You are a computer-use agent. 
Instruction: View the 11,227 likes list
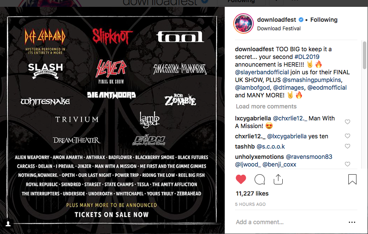click(x=252, y=193)
